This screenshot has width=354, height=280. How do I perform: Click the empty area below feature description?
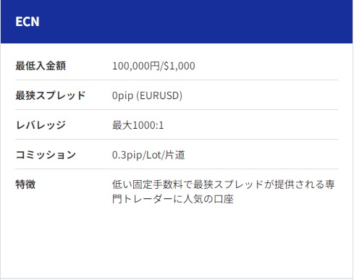(177, 241)
